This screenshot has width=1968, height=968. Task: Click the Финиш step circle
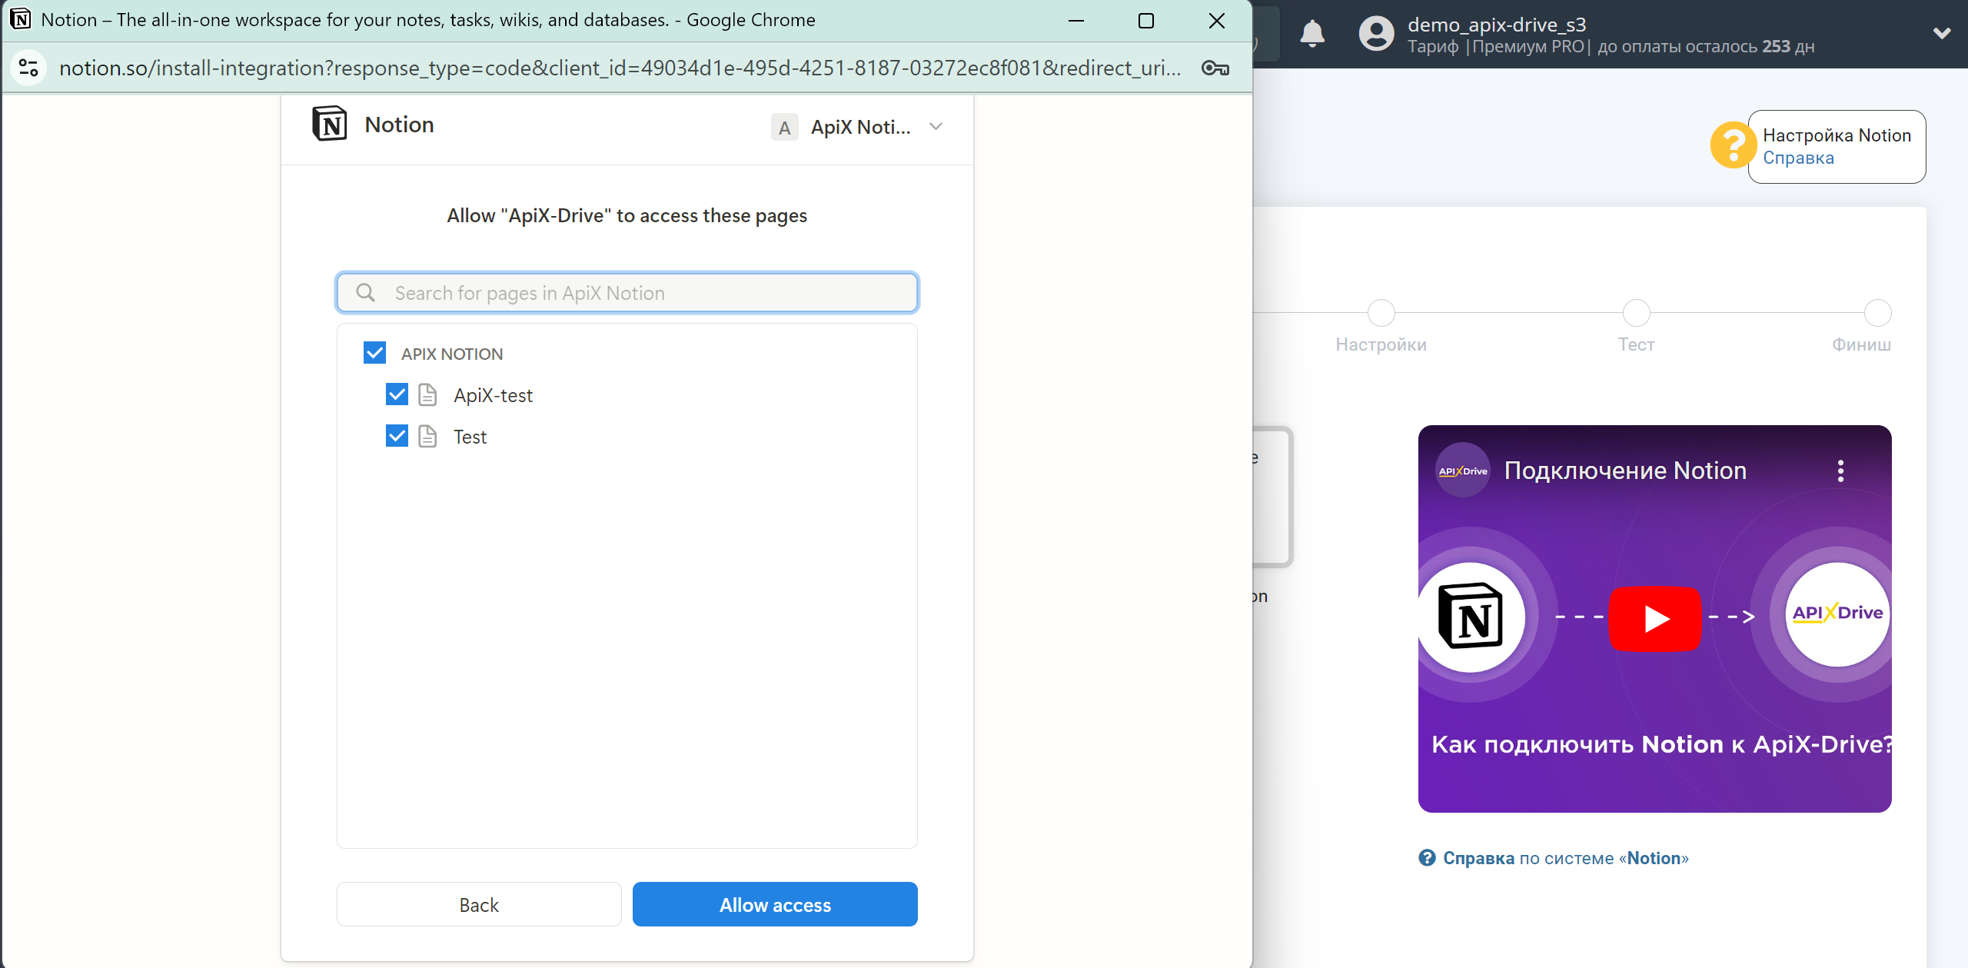coord(1878,313)
